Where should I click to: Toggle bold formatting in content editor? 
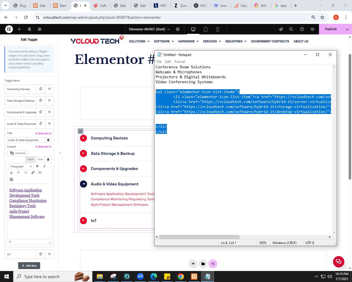37,166
